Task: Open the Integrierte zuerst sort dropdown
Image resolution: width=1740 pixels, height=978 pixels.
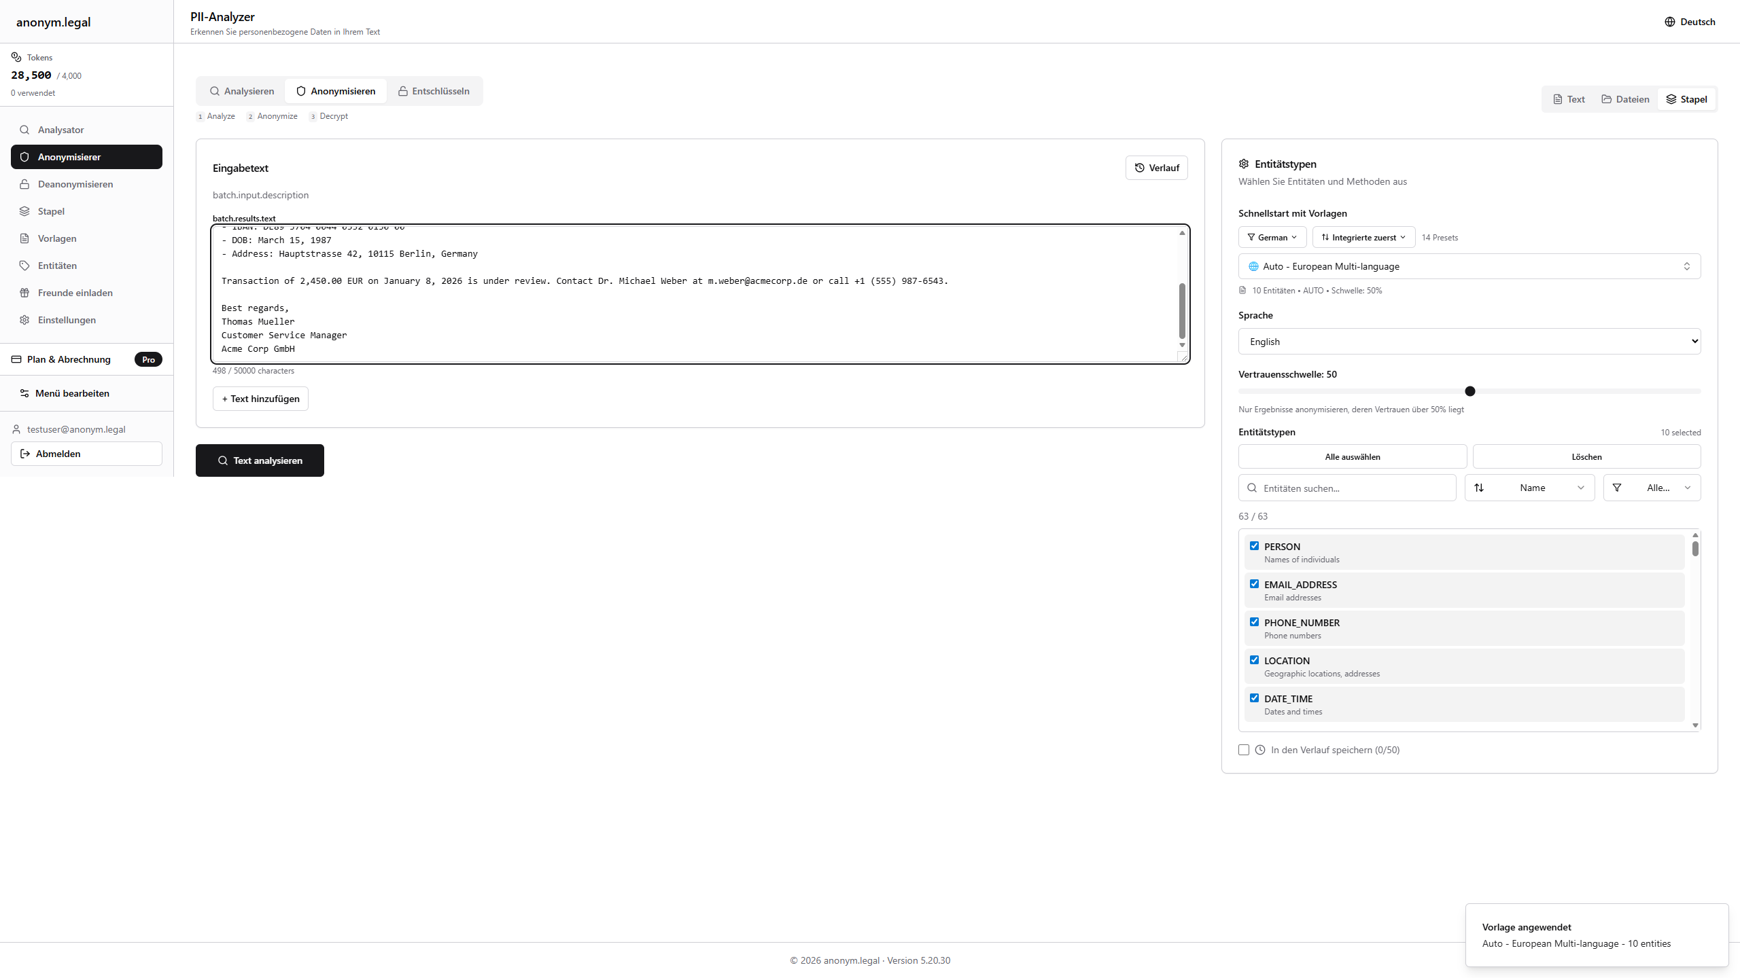Action: [x=1363, y=237]
